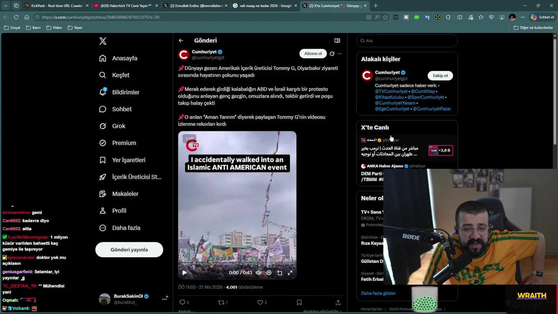Image resolution: width=558 pixels, height=314 pixels.
Task: Reply to the post
Action: coord(184,302)
